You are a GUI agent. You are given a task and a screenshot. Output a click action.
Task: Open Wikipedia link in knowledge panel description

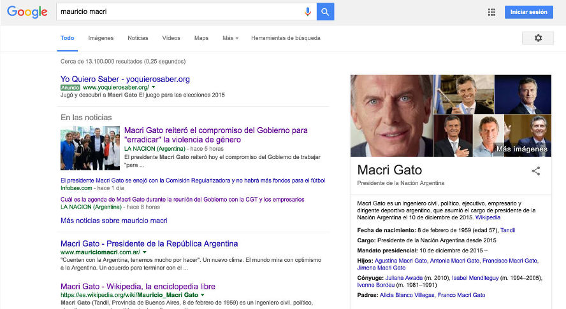(x=488, y=217)
